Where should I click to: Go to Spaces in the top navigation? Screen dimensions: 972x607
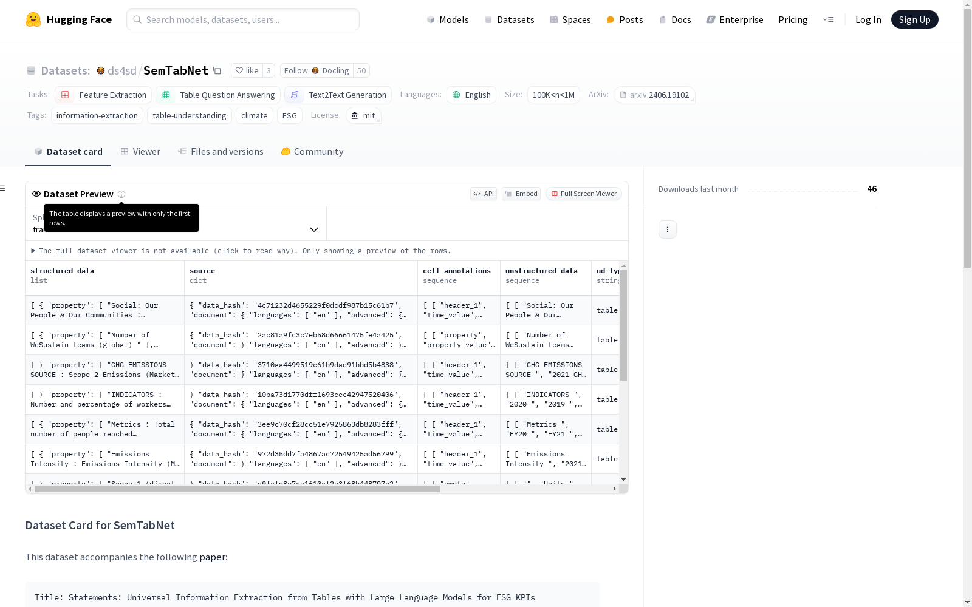[x=570, y=19]
